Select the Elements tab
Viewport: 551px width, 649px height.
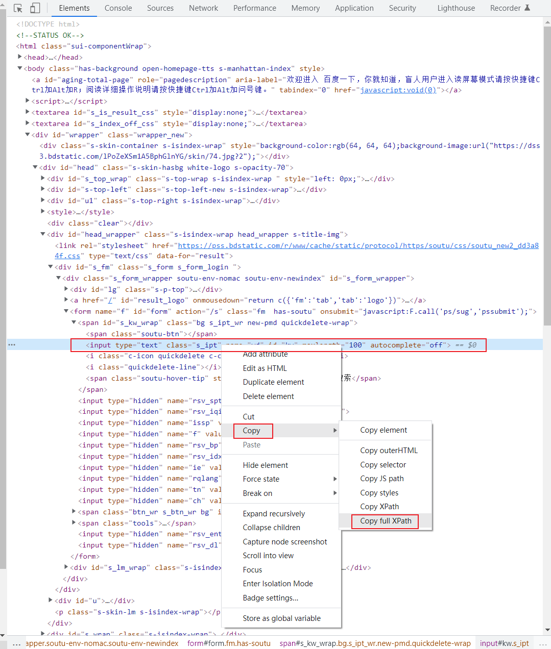point(74,8)
